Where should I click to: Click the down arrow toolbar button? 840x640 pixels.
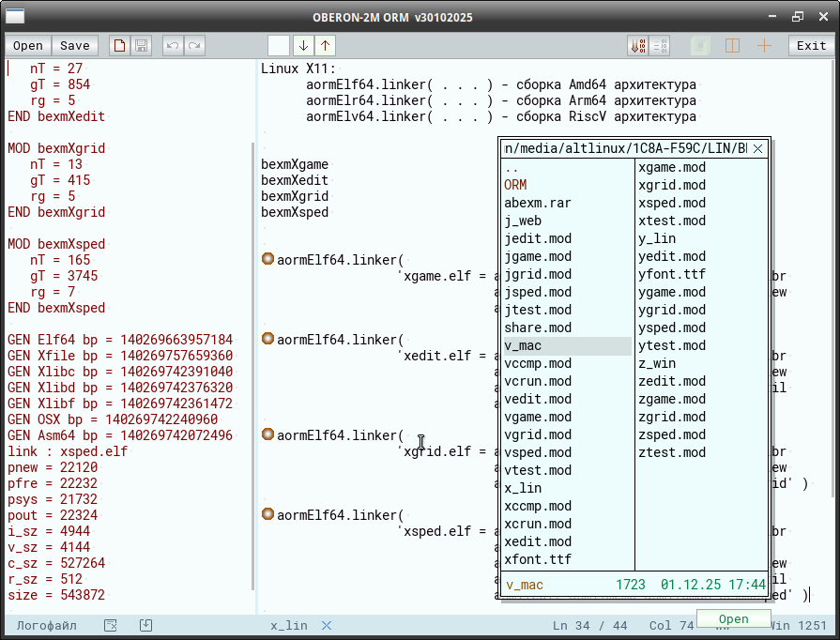302,45
